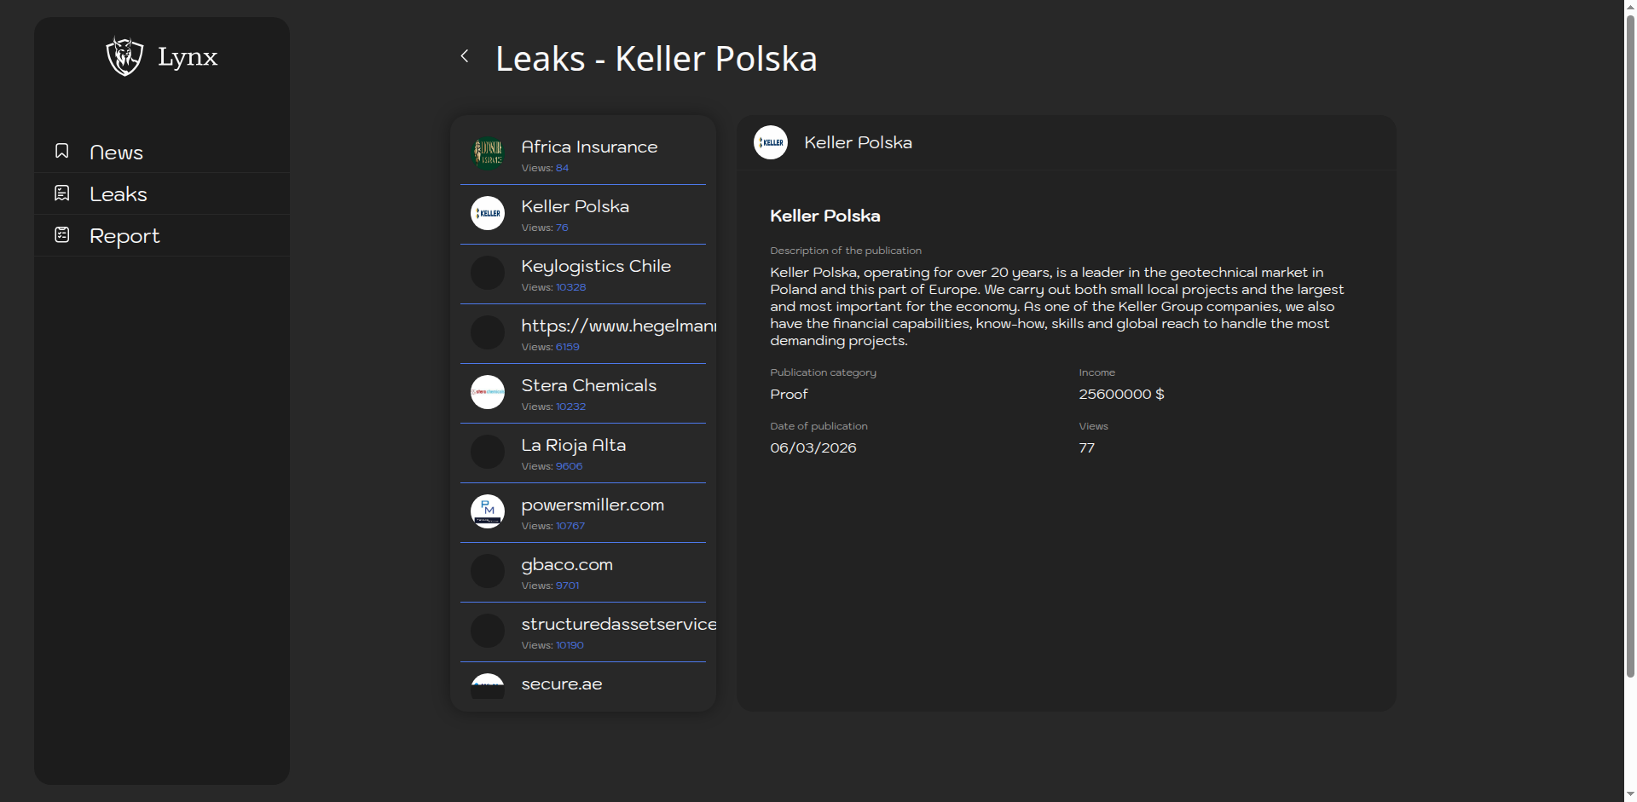Click the Report checklist icon
The image size is (1637, 802).
point(62,234)
